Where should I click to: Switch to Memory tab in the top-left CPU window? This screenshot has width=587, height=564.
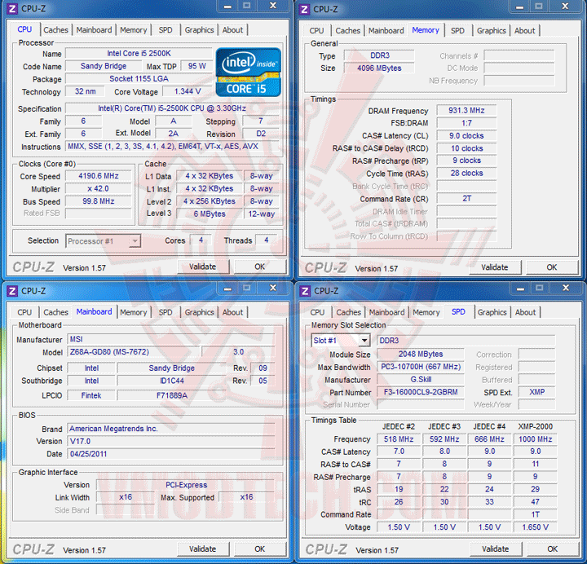133,30
